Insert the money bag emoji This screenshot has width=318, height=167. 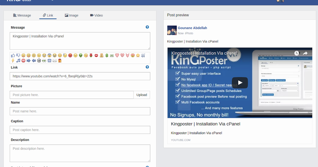[101, 55]
